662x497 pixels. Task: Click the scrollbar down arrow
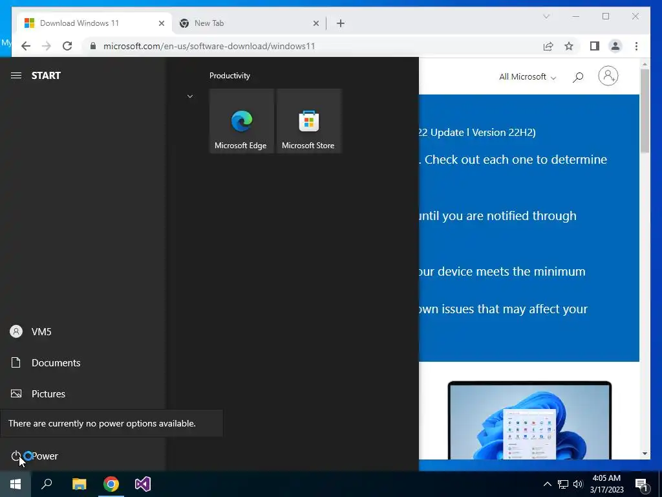[x=645, y=454]
